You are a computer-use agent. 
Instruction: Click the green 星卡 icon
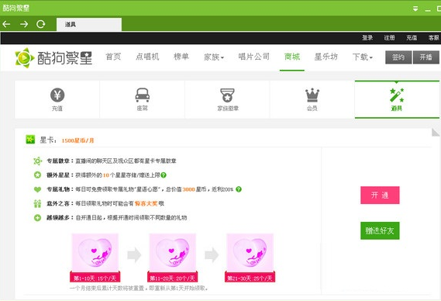30,140
